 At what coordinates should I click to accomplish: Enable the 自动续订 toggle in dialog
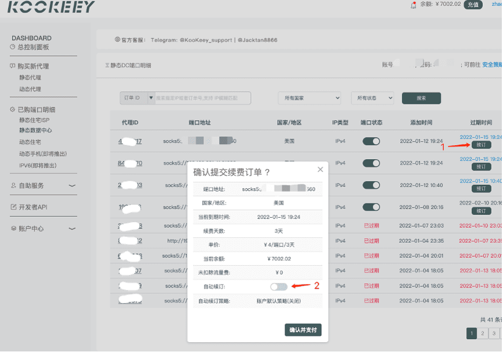click(x=278, y=286)
